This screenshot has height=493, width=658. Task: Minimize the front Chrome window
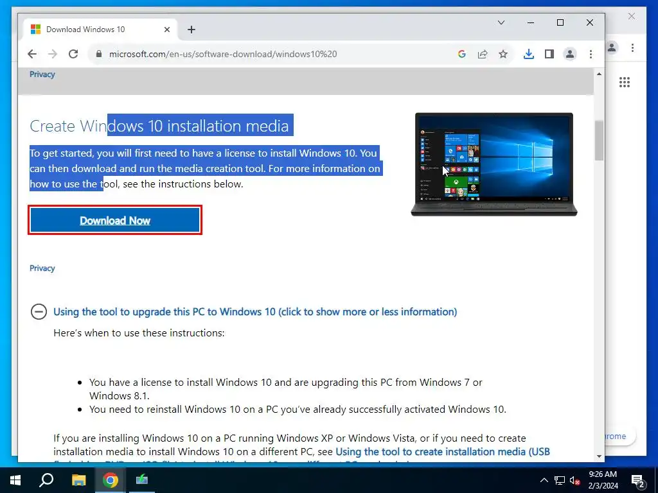(x=531, y=22)
